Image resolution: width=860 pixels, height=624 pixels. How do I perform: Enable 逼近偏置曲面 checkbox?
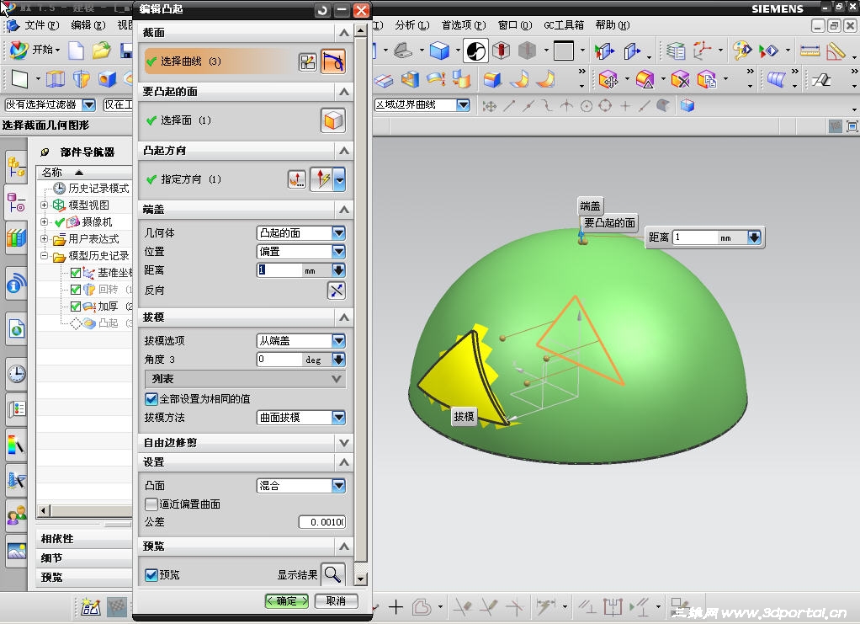[151, 504]
